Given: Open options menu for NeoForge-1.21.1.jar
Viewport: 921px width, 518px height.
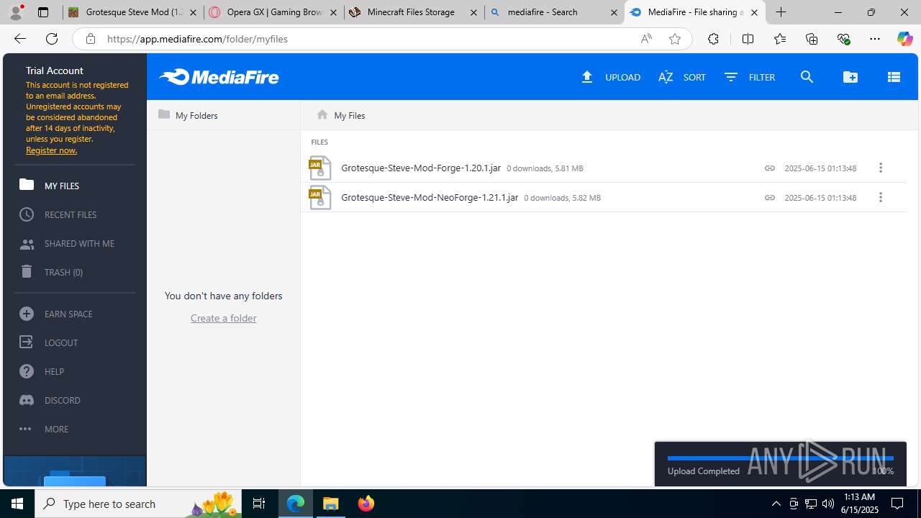Looking at the screenshot, I should click(880, 197).
